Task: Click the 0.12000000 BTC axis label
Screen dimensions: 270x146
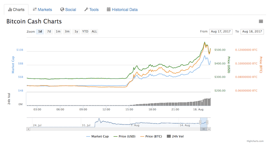Action: point(246,50)
